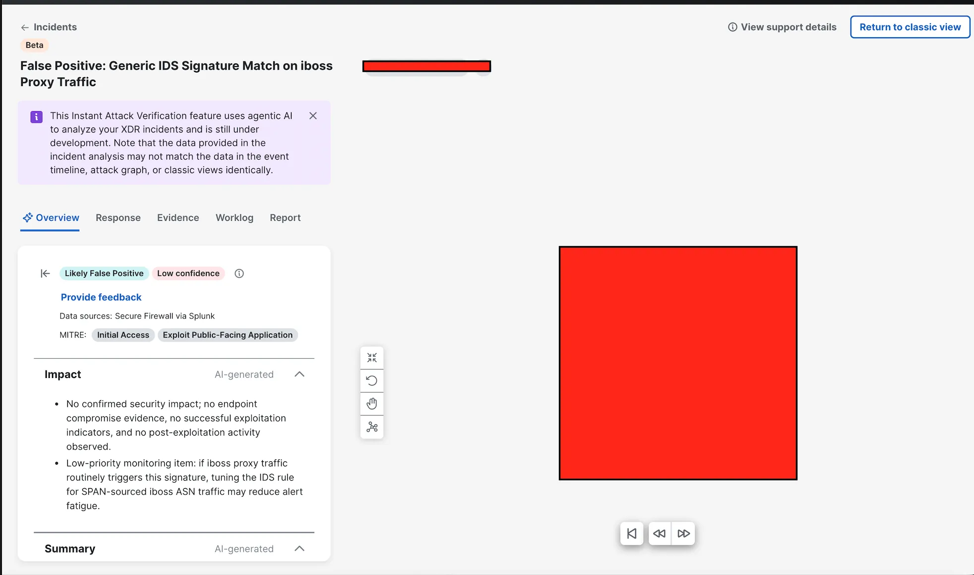Collapse the Summary section chevron
Image resolution: width=974 pixels, height=575 pixels.
(x=299, y=548)
